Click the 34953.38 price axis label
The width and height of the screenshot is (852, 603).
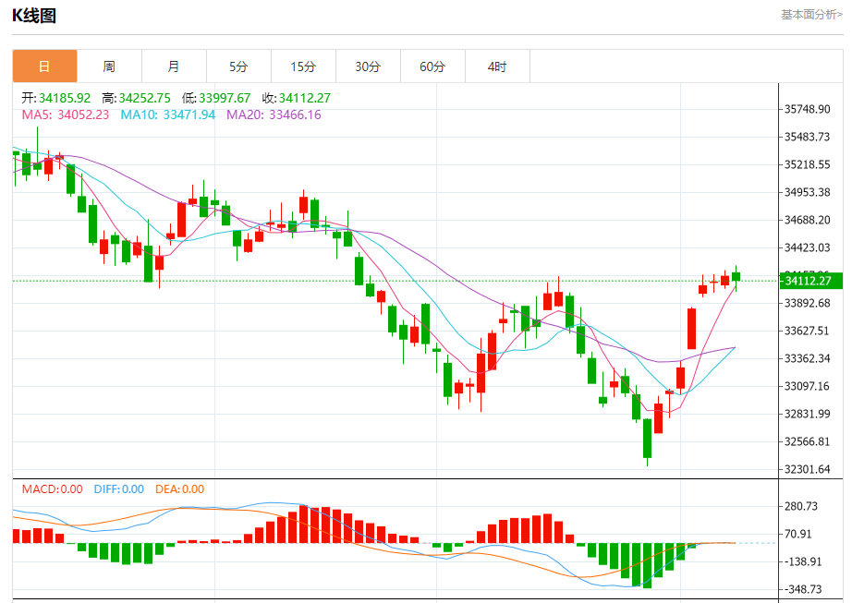click(808, 192)
